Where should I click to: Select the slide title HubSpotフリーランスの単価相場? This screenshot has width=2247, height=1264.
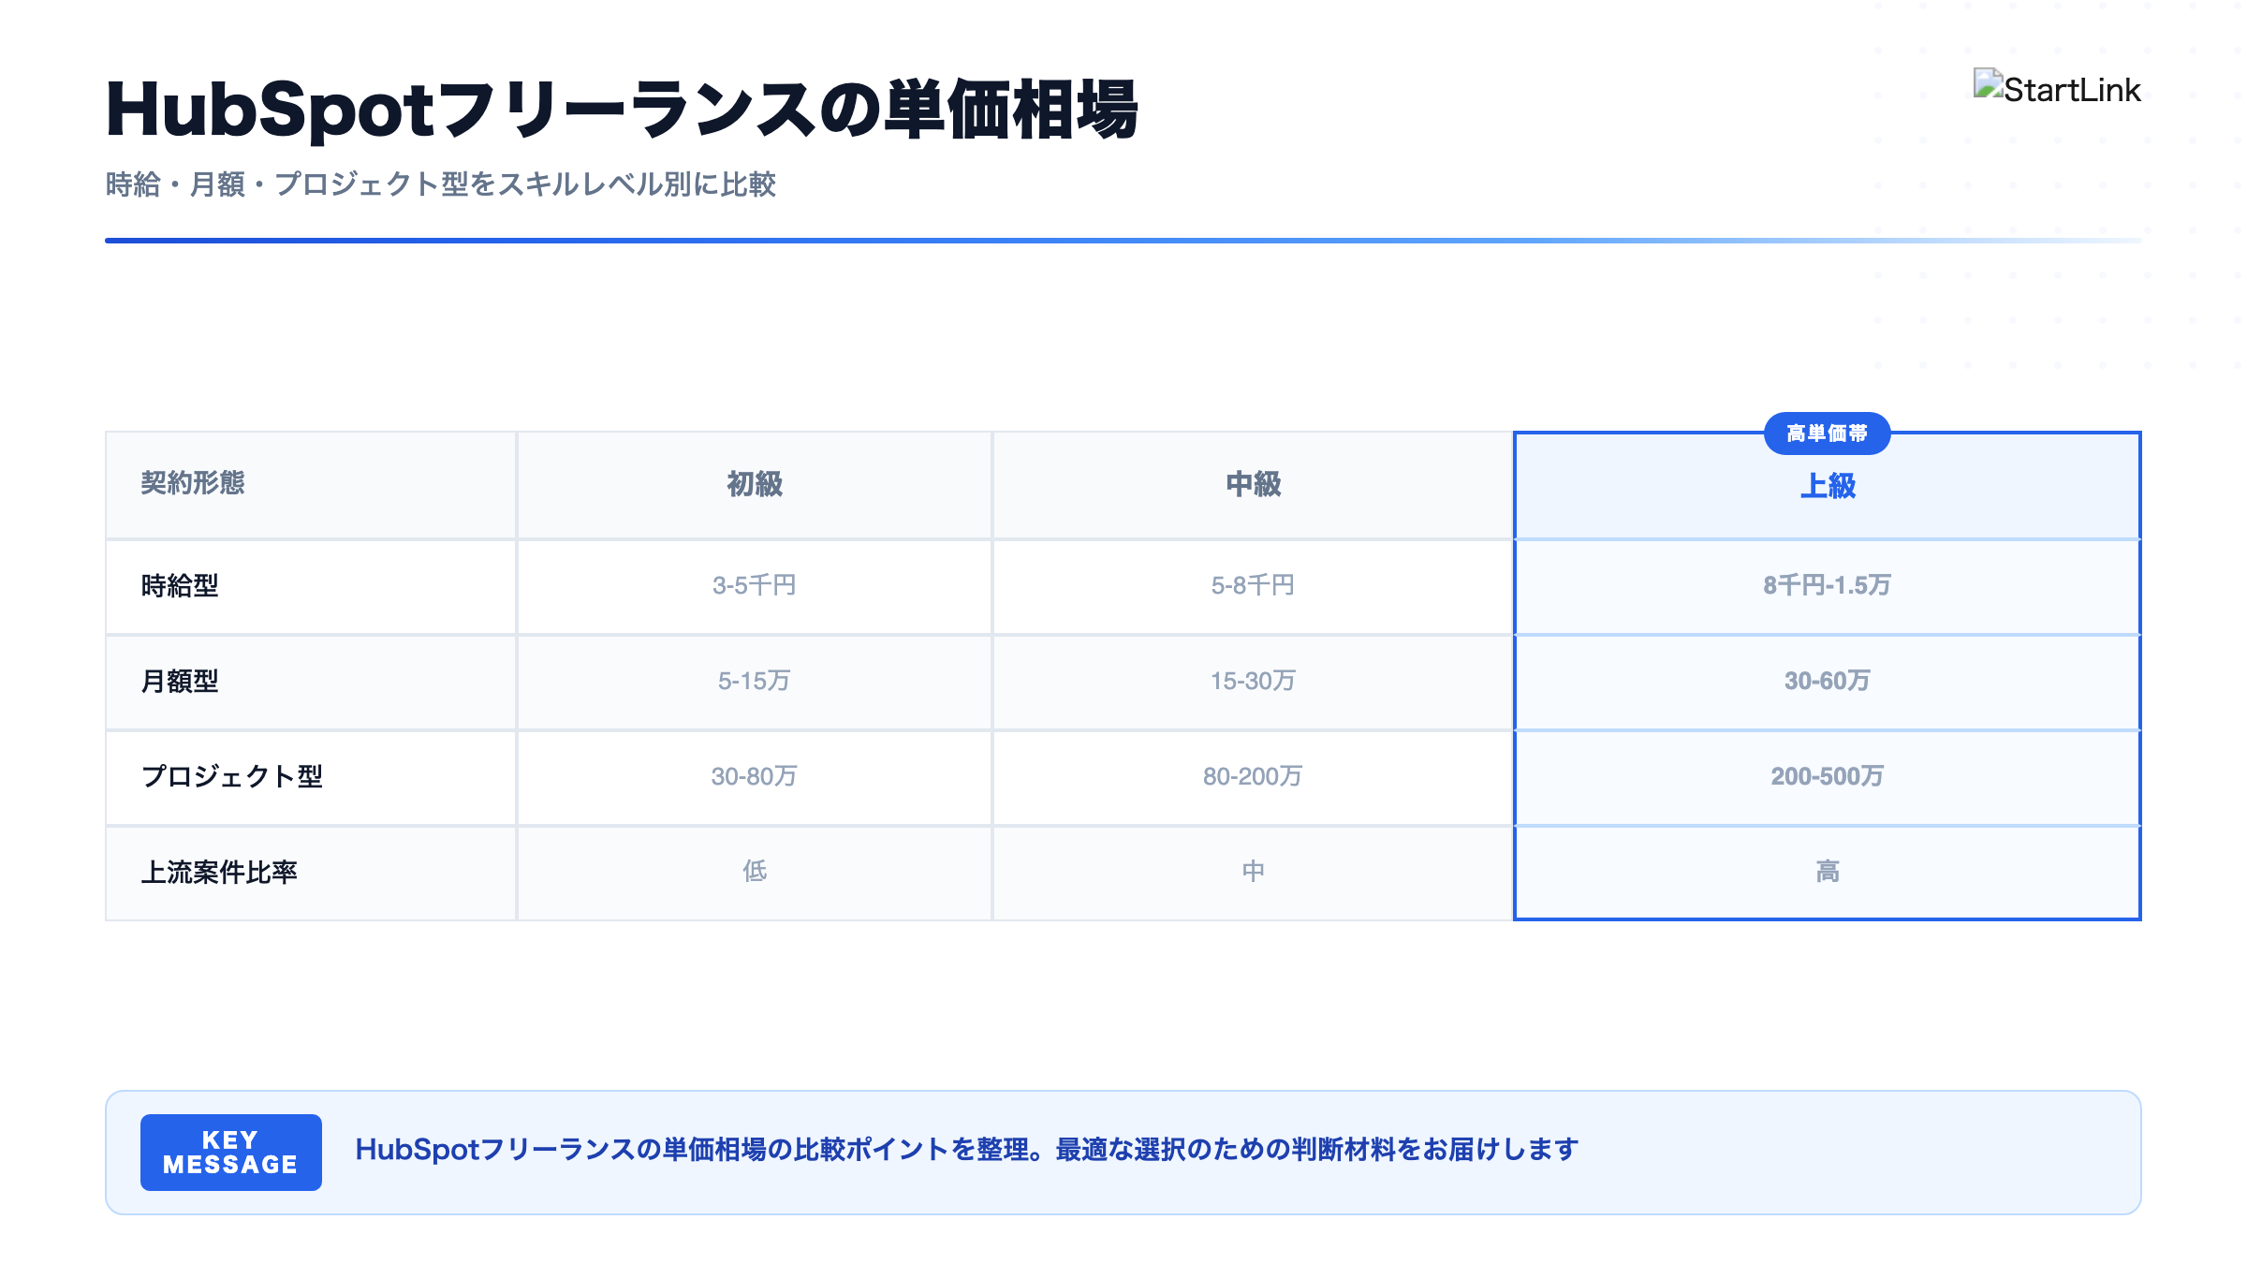(x=622, y=110)
